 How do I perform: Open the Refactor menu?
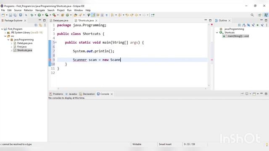point(28,10)
